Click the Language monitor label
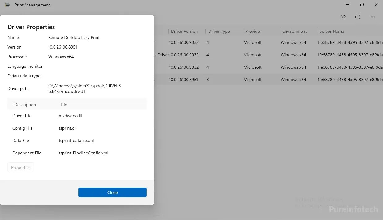 [25, 66]
